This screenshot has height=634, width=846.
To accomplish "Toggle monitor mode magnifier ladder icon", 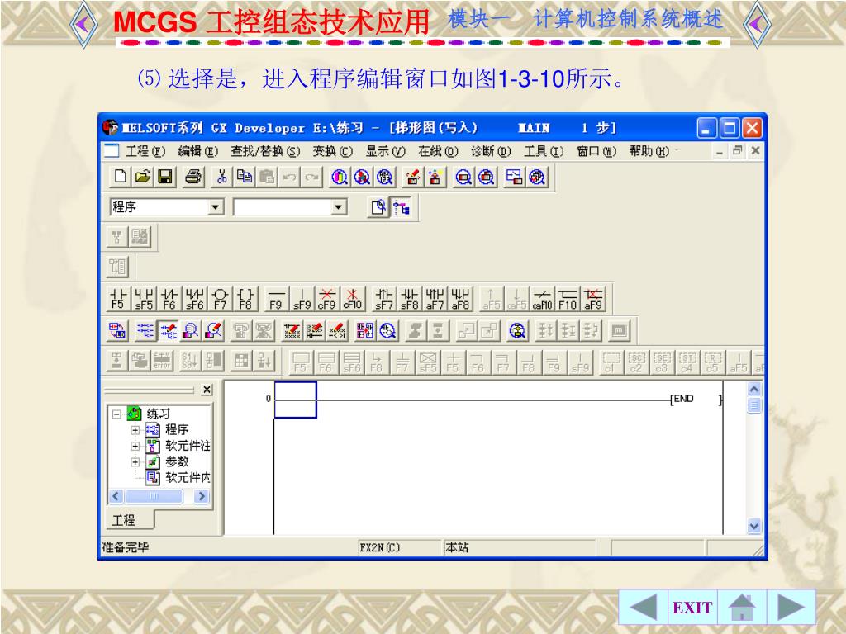I will (191, 330).
